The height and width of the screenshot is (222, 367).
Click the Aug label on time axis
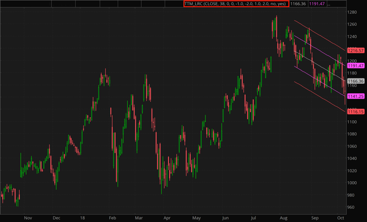point(283,218)
